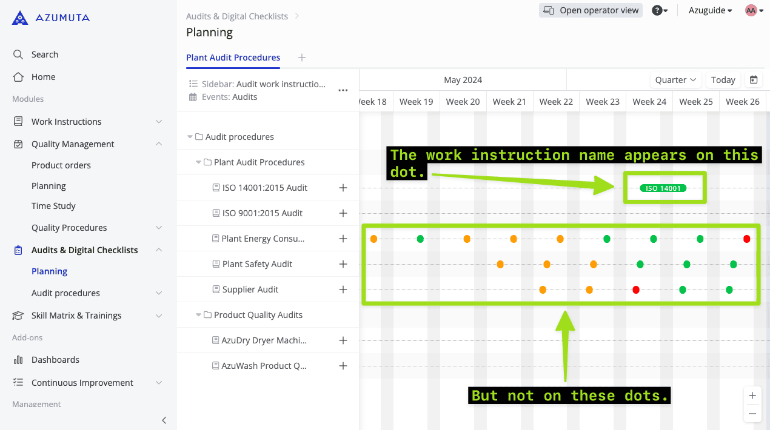Viewport: 770px width, 430px height.
Task: Collapse the left navigation sidebar
Action: click(x=164, y=420)
